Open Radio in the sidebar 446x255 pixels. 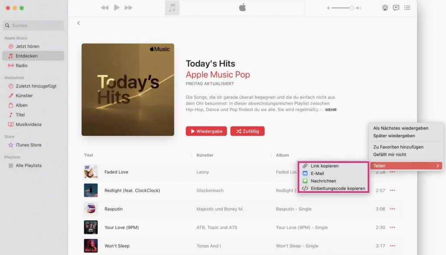21,66
